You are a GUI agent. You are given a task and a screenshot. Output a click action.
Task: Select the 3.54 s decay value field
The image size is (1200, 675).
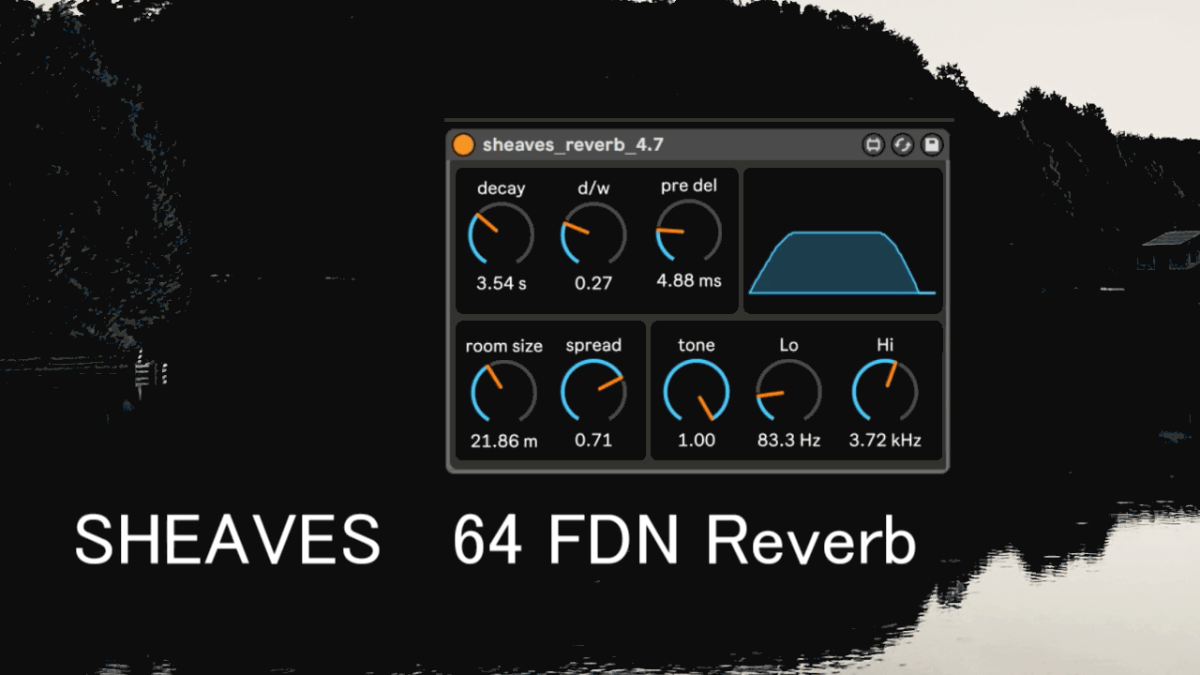501,283
